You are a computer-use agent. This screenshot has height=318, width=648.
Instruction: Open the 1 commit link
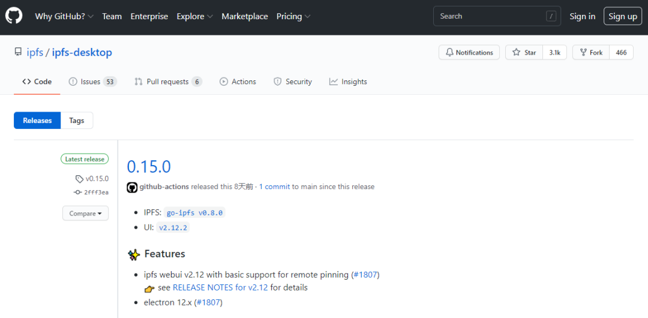point(274,187)
